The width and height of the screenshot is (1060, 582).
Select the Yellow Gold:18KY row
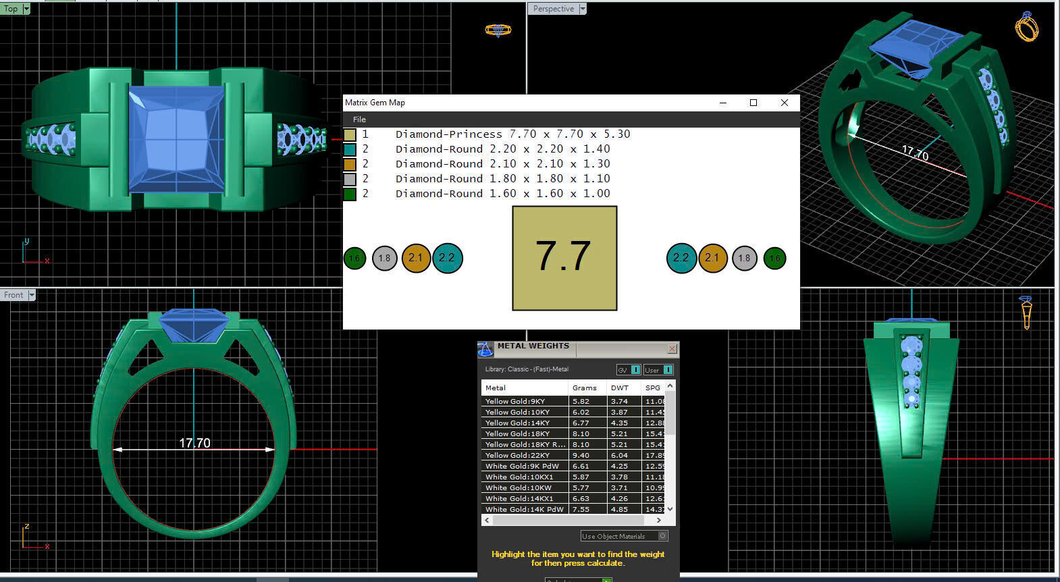[x=573, y=433]
